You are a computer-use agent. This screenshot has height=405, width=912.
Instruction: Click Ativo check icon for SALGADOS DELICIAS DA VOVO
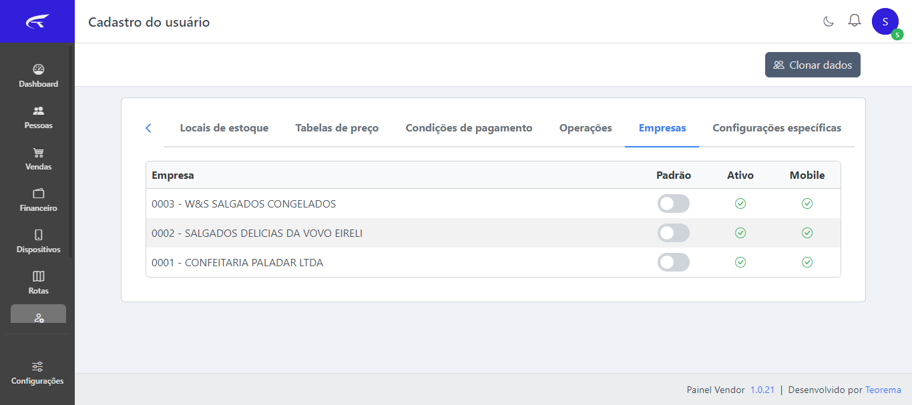coord(740,233)
